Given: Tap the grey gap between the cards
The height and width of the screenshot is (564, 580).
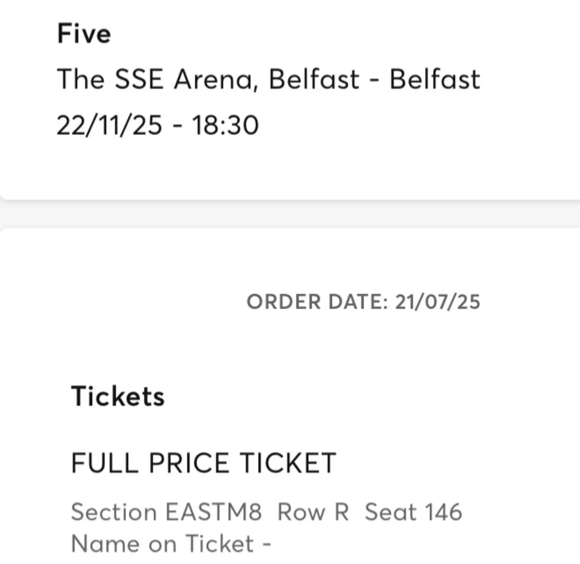Looking at the screenshot, I should pos(290,213).
